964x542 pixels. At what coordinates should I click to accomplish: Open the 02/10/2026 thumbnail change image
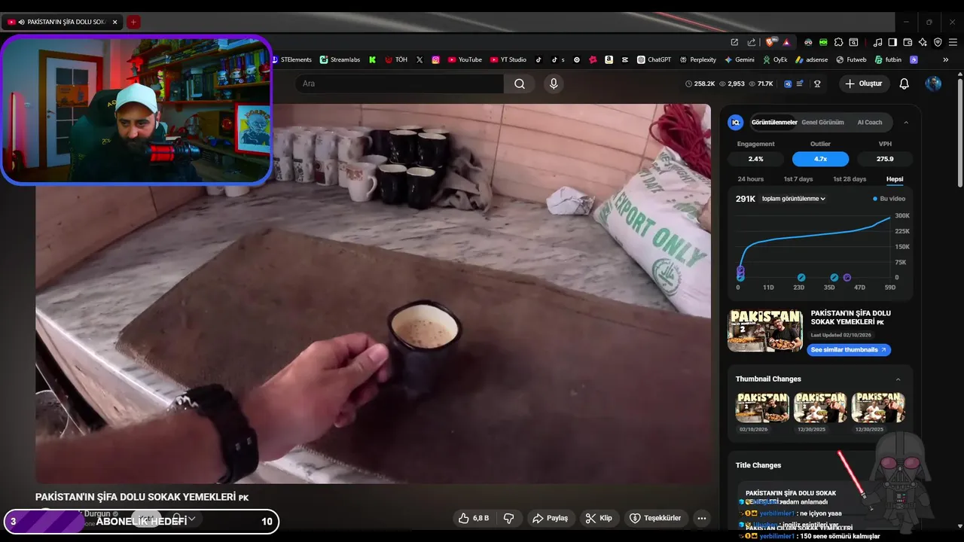pos(762,407)
